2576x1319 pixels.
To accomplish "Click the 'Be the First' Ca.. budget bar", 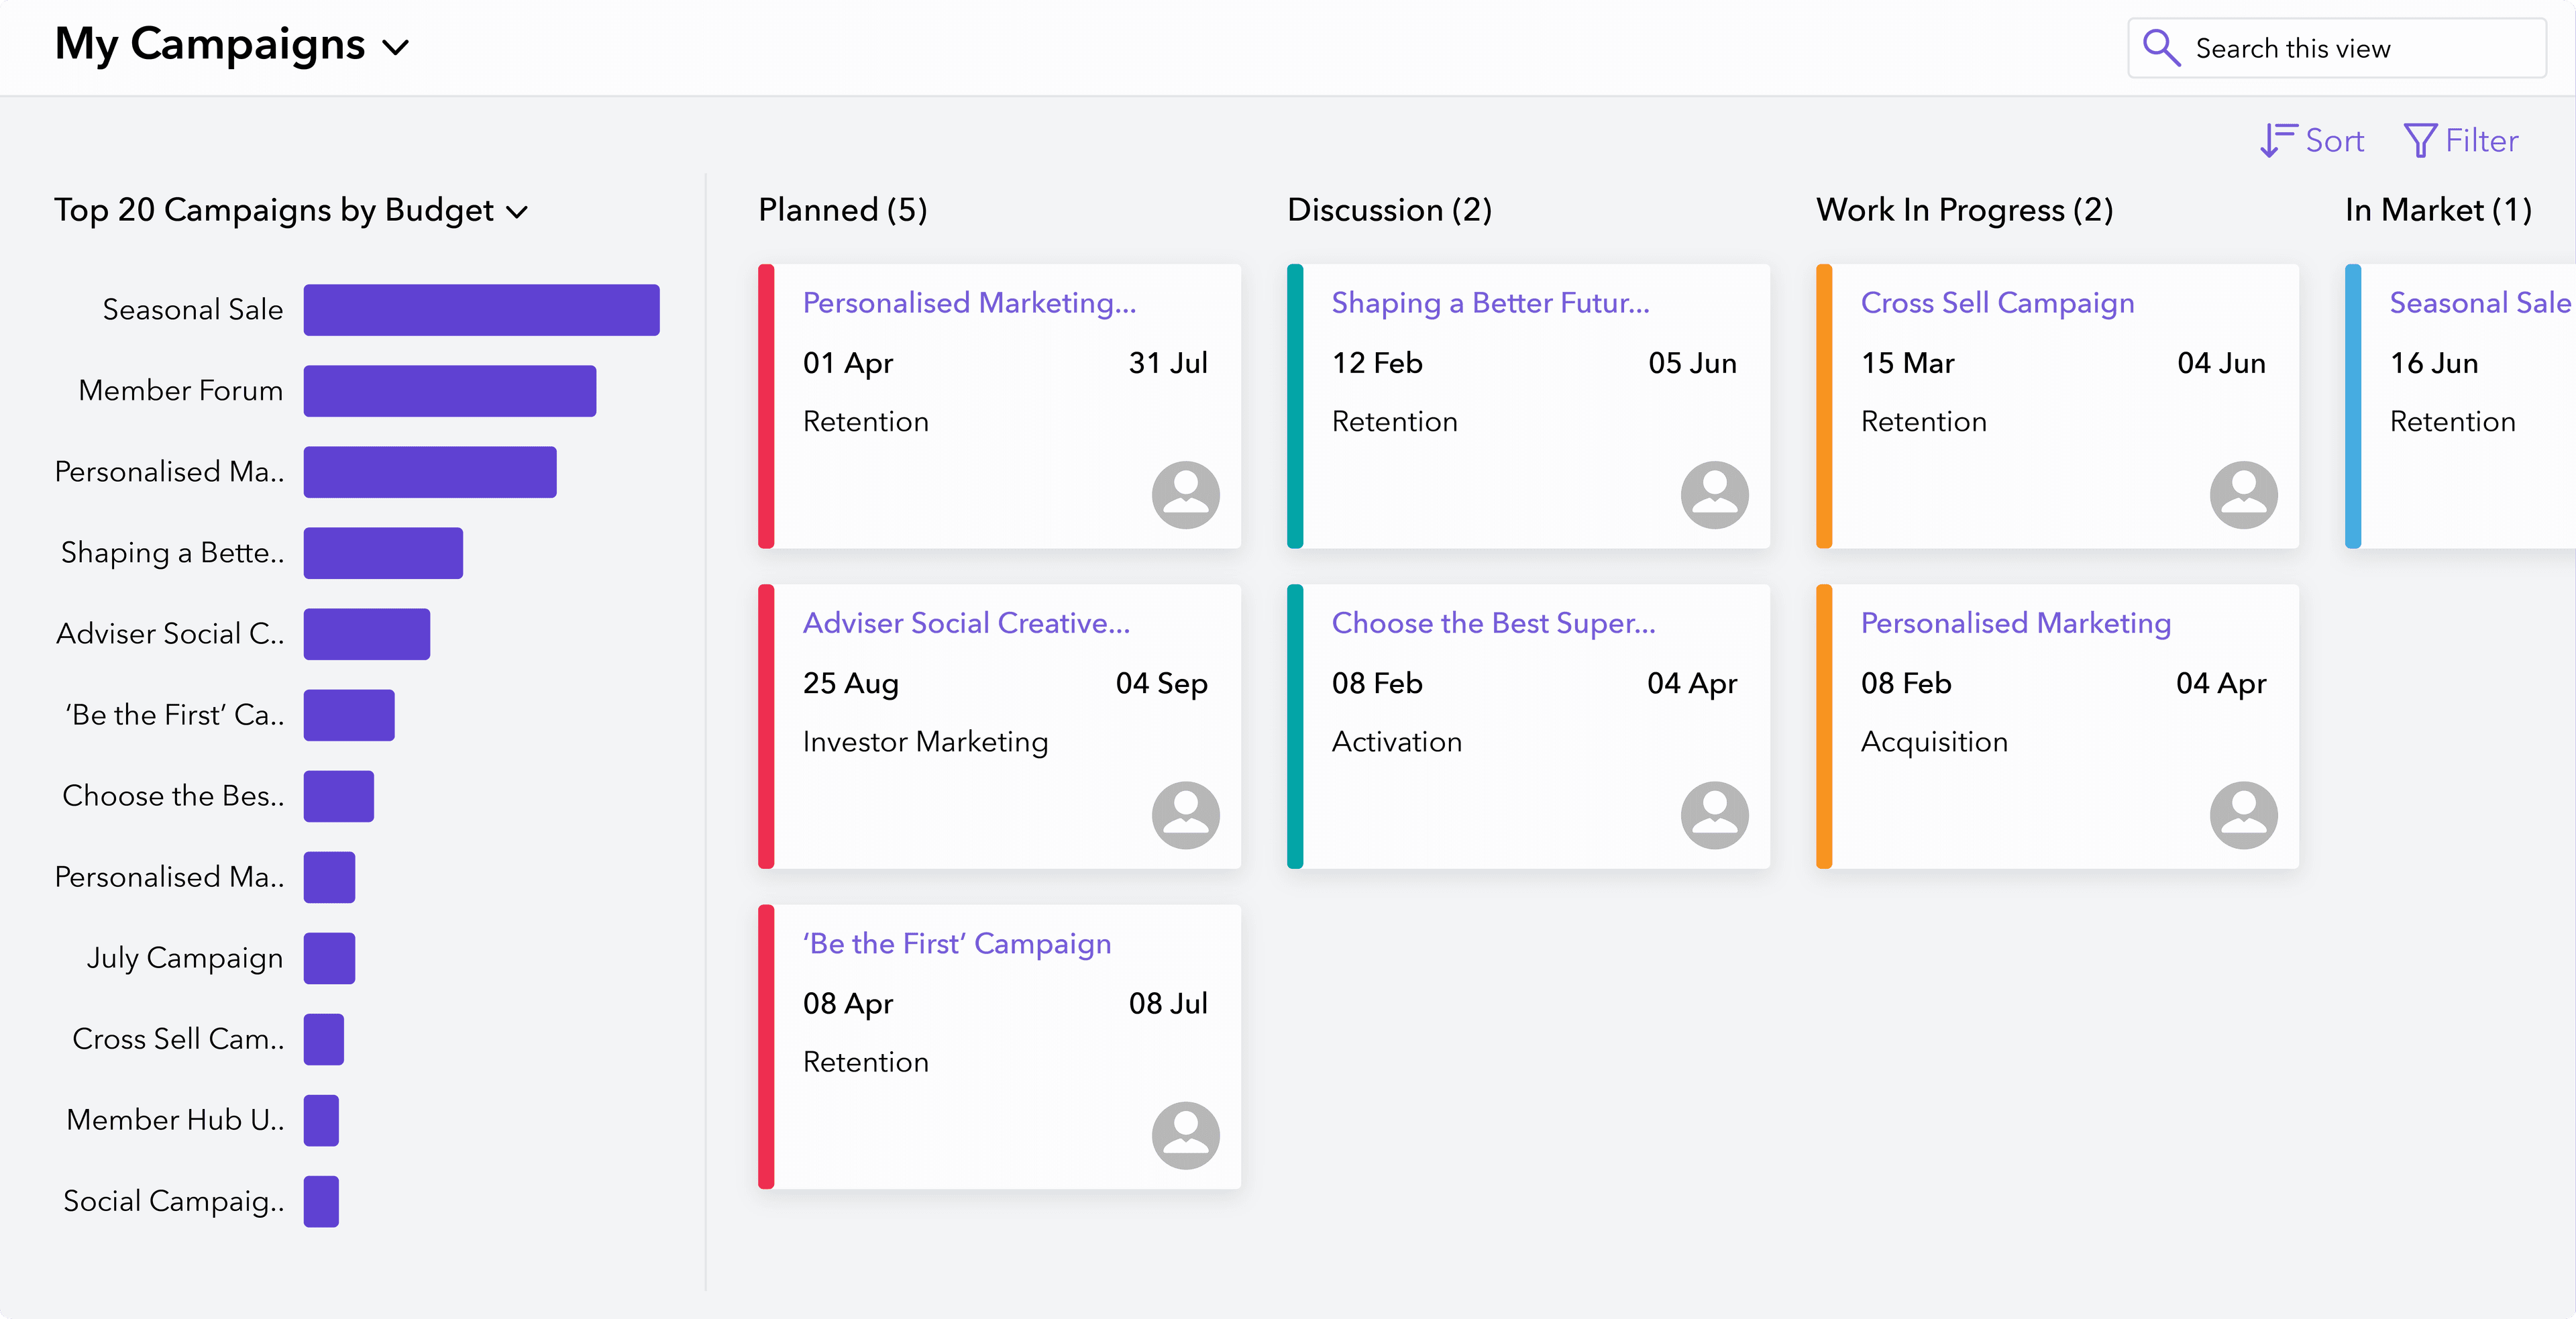I will tap(349, 715).
